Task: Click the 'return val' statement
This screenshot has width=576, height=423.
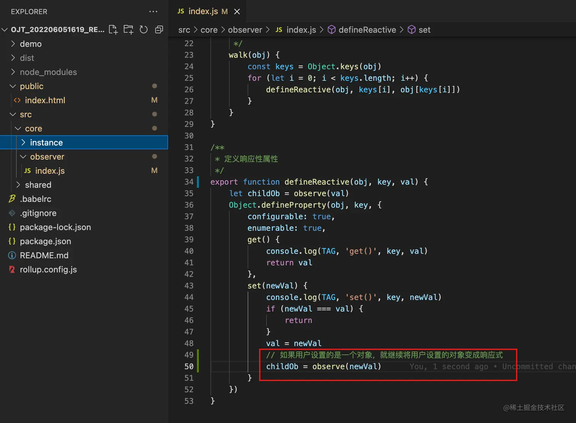Action: (289, 263)
